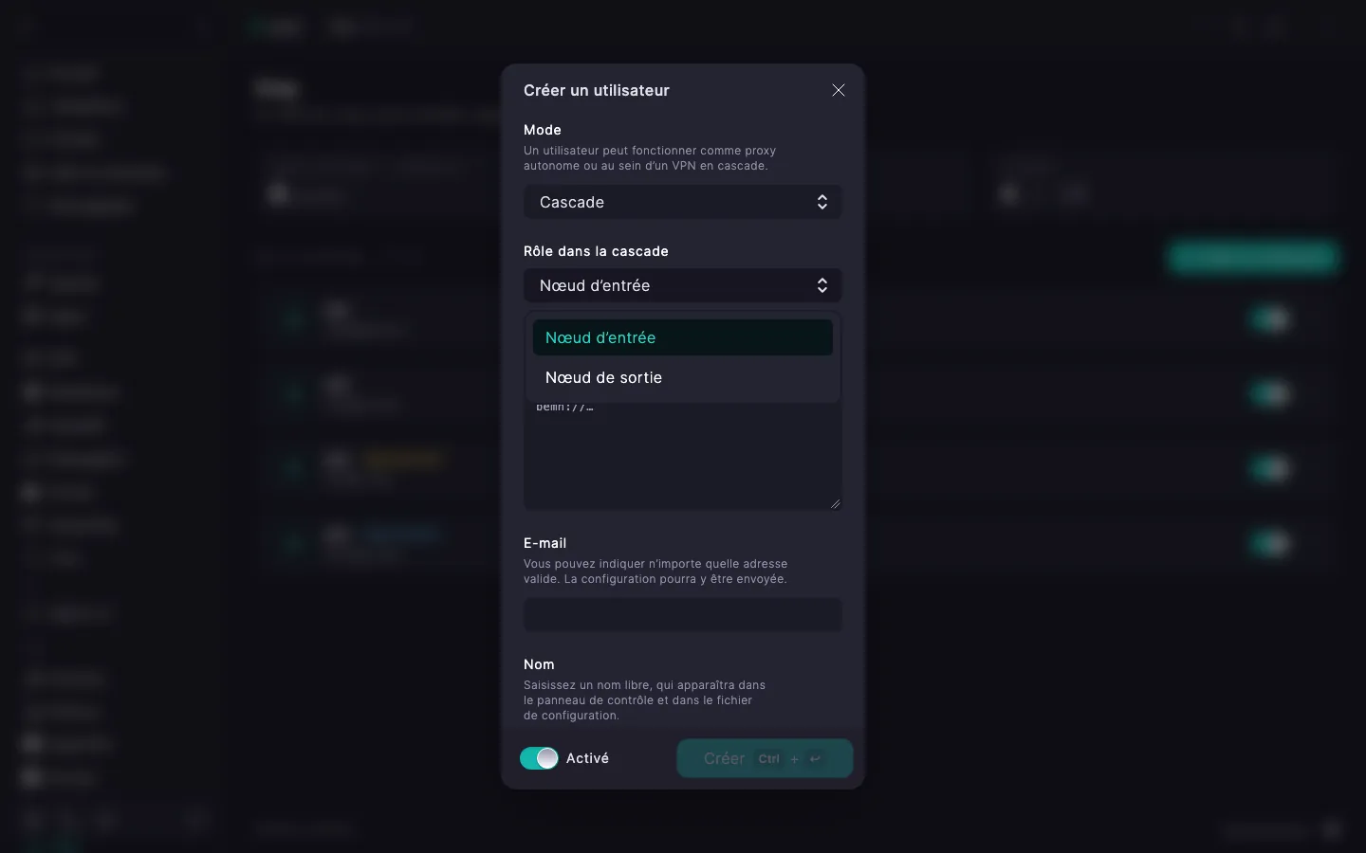Close the Créer un utilisateur dialog
The image size is (1366, 853).
click(839, 90)
